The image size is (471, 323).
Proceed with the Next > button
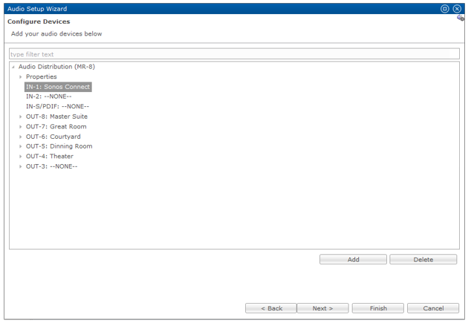[322, 308]
